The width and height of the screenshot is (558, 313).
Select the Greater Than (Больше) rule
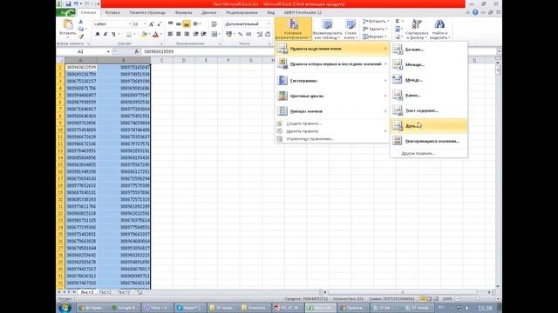point(429,50)
